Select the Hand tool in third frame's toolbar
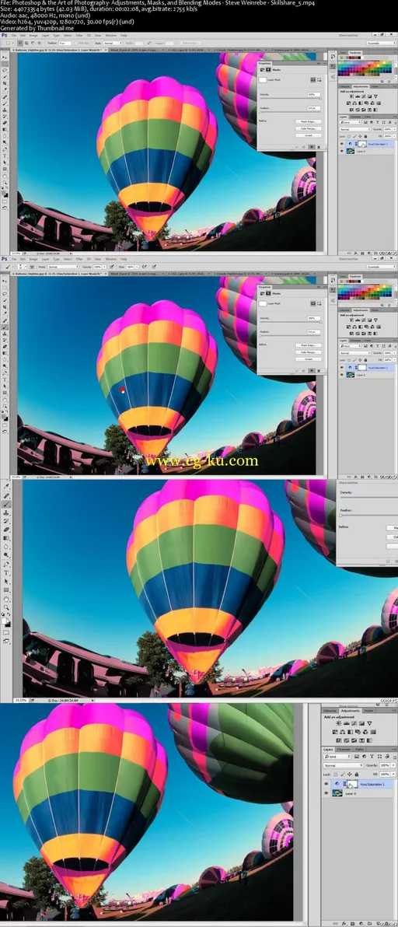398x927 pixels. pyautogui.click(x=6, y=600)
